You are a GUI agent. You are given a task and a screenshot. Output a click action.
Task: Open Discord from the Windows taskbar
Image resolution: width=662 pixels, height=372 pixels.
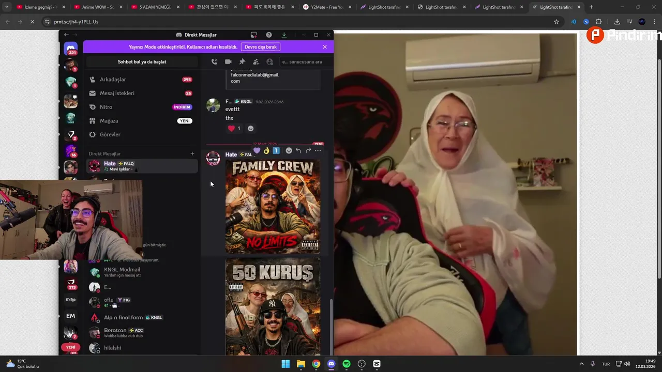coord(331,364)
